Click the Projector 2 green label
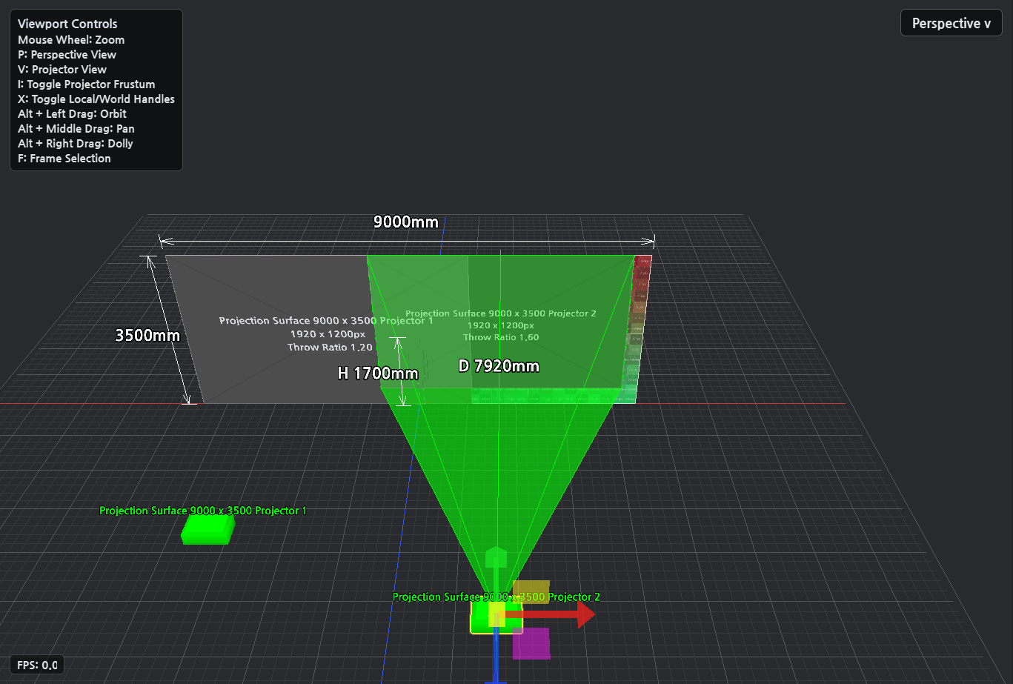The height and width of the screenshot is (684, 1013). pos(496,597)
